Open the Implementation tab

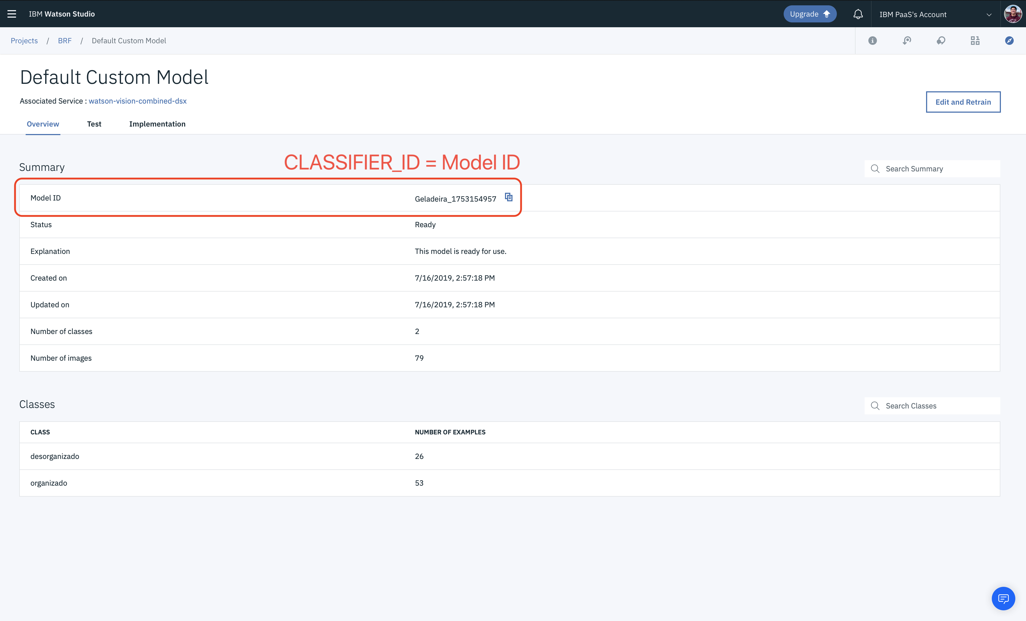[157, 124]
